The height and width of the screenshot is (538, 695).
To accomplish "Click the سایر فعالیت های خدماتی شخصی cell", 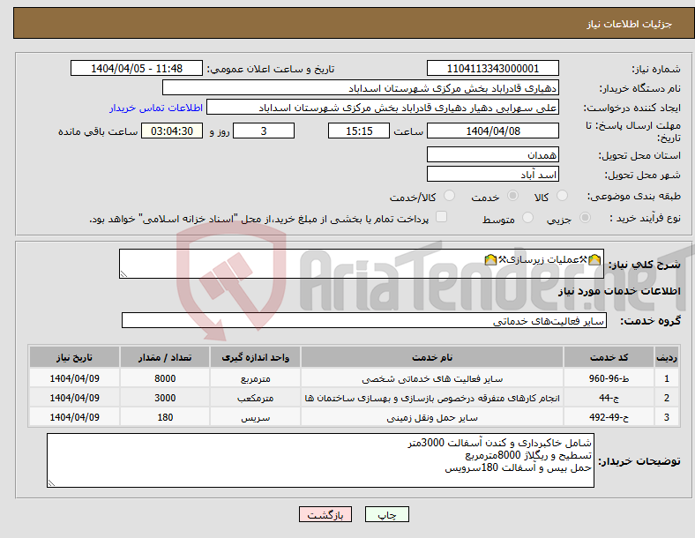I will [432, 378].
